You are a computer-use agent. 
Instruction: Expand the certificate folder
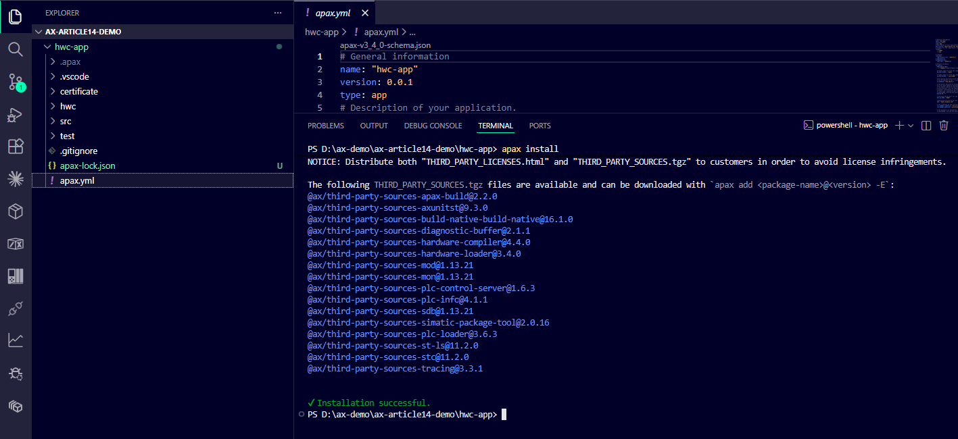pyautogui.click(x=53, y=92)
